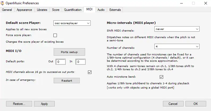Enable the Force score player checkbox
Viewport: 211px width, 111px height.
point(55,35)
